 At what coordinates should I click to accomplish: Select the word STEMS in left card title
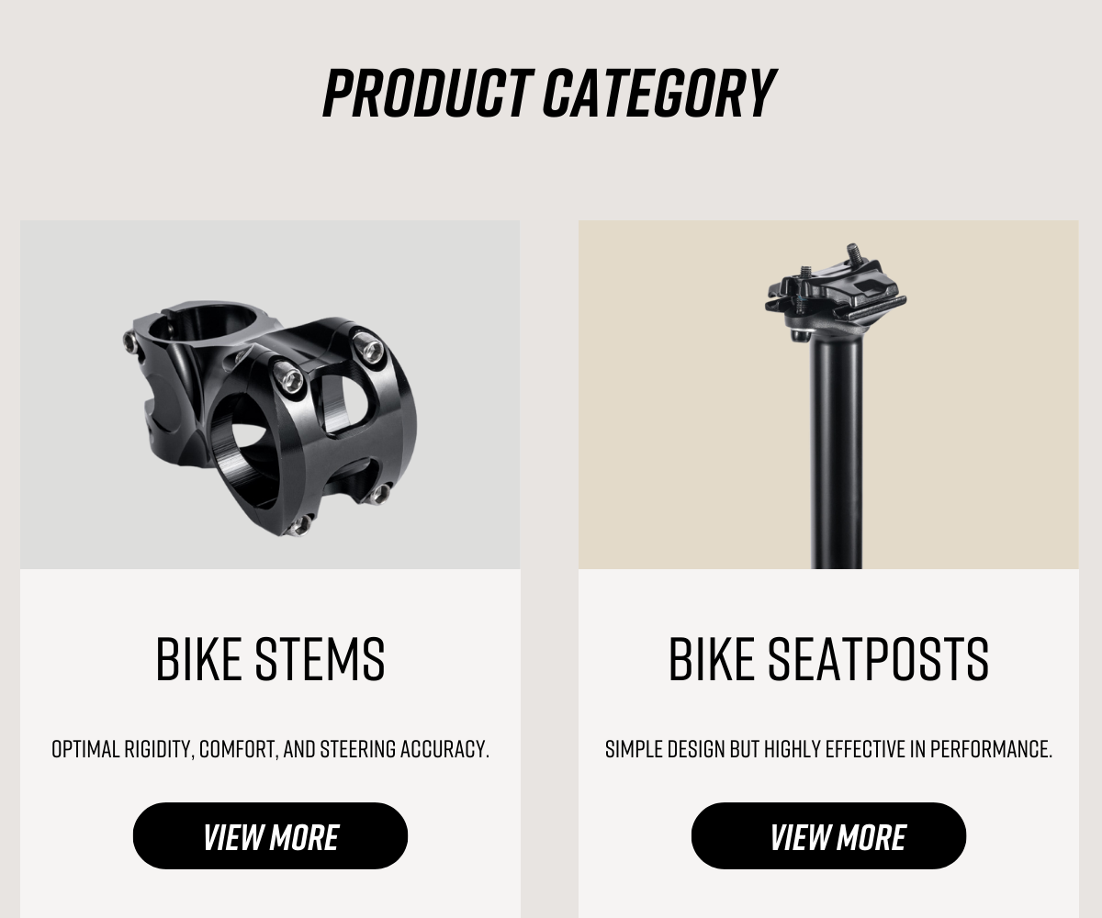coord(320,659)
